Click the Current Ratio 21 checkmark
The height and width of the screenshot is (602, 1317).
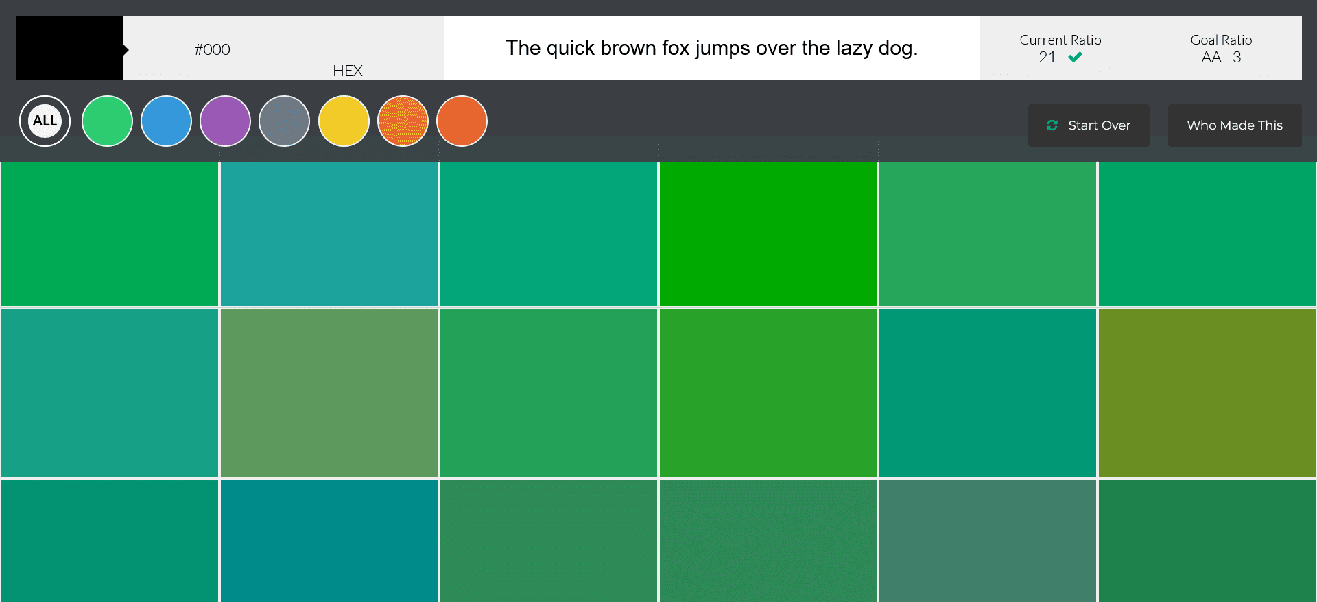(1075, 58)
